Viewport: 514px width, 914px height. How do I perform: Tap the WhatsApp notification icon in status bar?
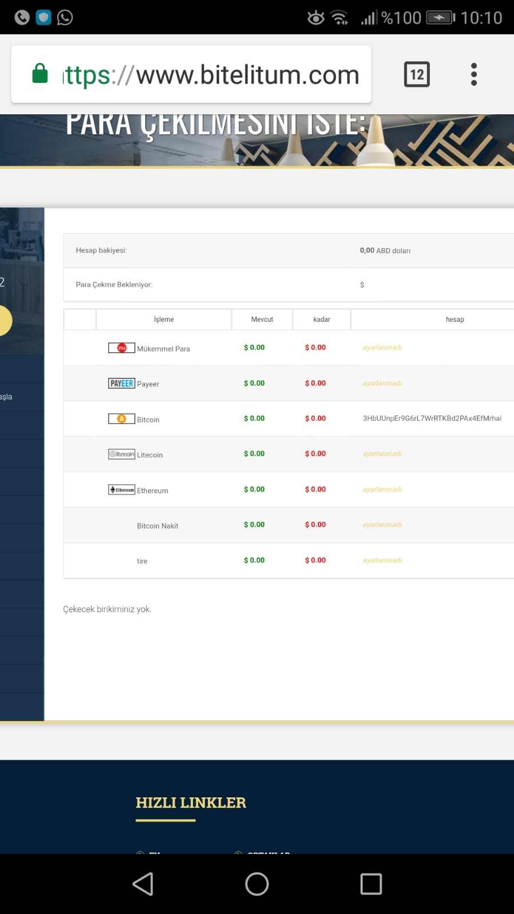pos(65,18)
